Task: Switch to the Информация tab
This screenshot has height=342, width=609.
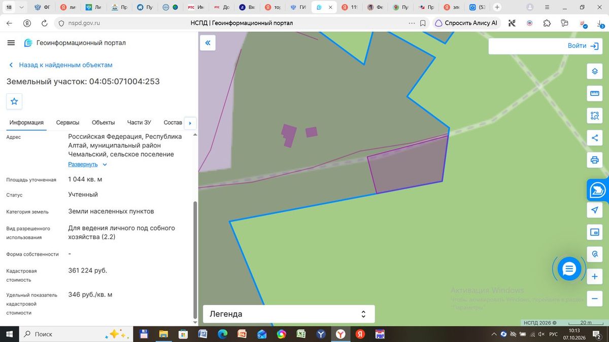Action: (26, 123)
